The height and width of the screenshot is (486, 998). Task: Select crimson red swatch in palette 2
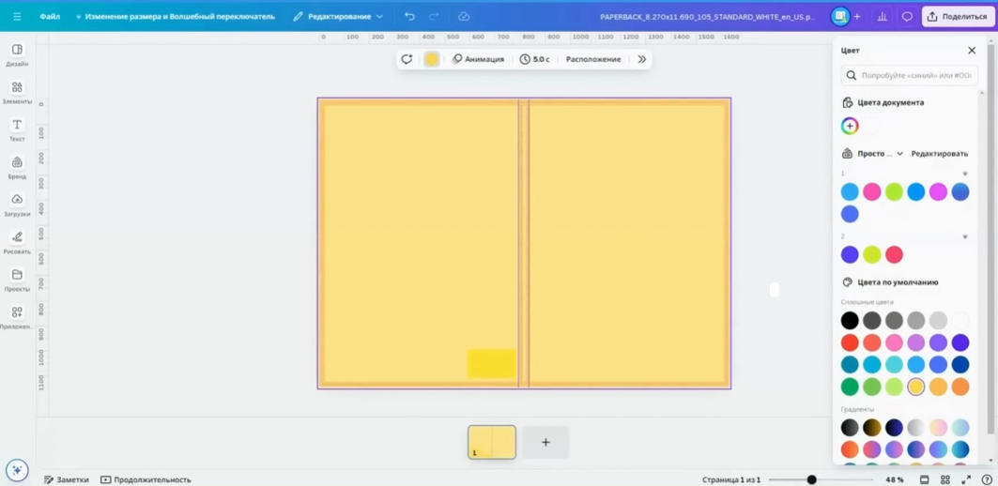pyautogui.click(x=894, y=254)
